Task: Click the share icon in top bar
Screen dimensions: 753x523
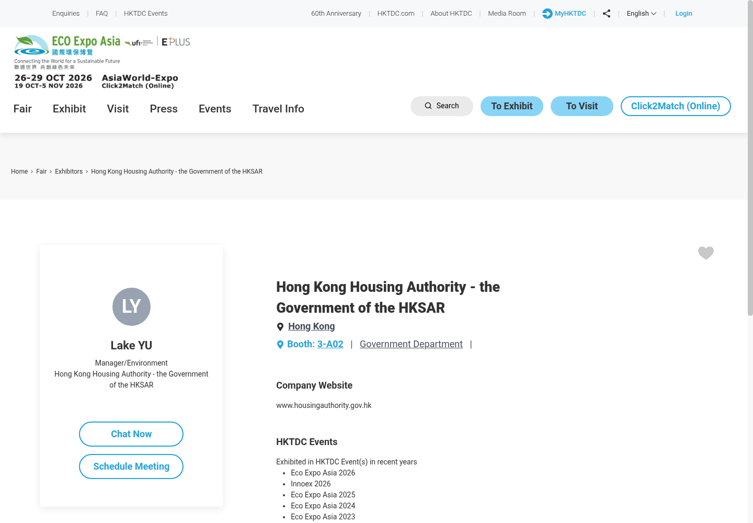Action: point(607,14)
